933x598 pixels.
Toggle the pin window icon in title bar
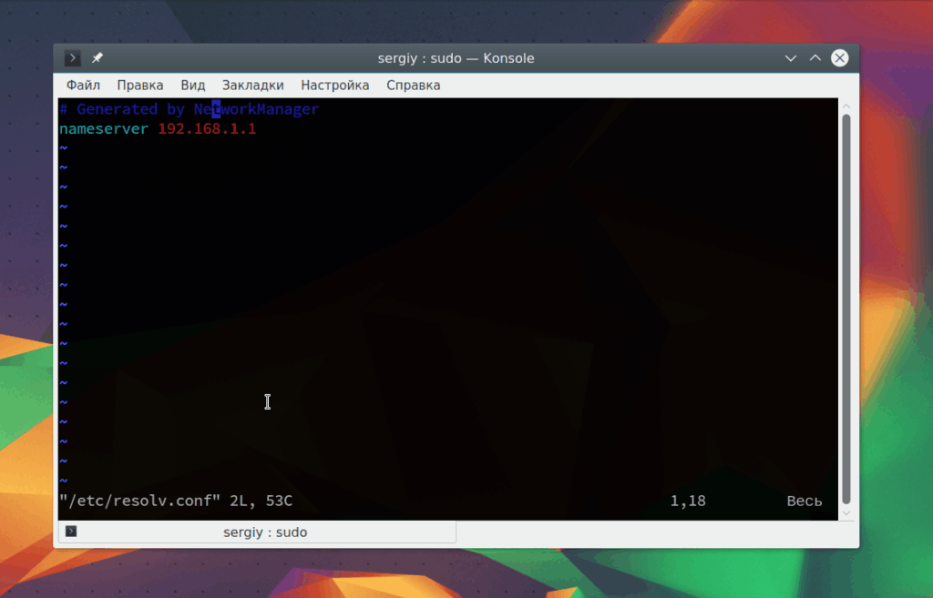[97, 57]
